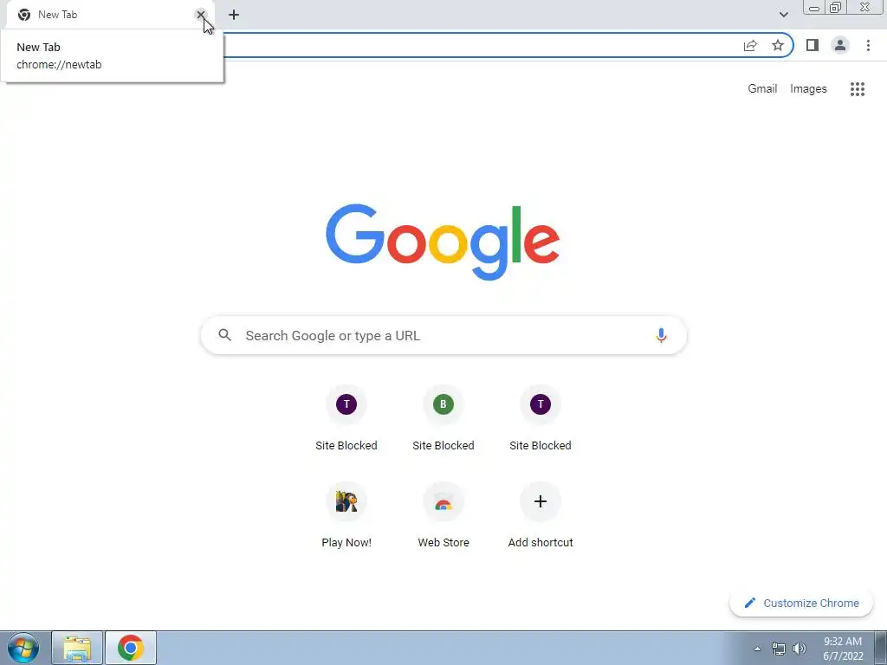887x665 pixels.
Task: Click the Google logo
Action: click(443, 242)
